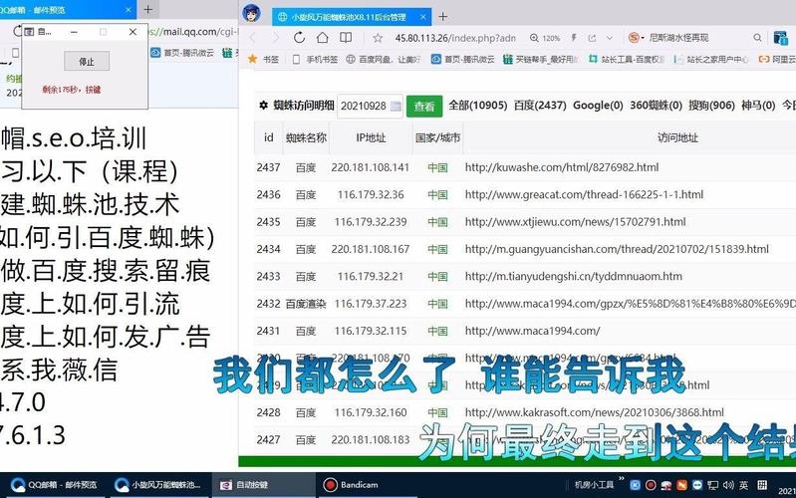
Task: Click the m.guangyuancishan.com thread address
Action: point(617,249)
